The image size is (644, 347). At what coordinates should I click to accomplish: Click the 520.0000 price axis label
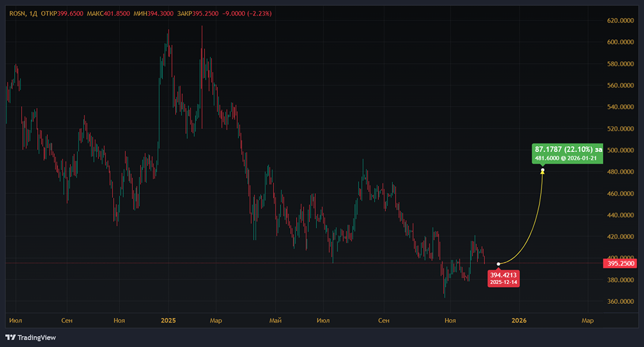620,129
